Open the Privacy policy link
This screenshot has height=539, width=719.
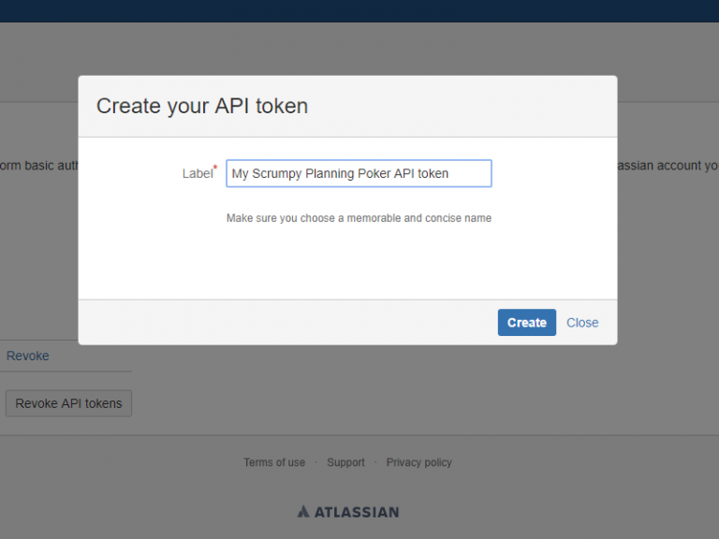tap(418, 462)
